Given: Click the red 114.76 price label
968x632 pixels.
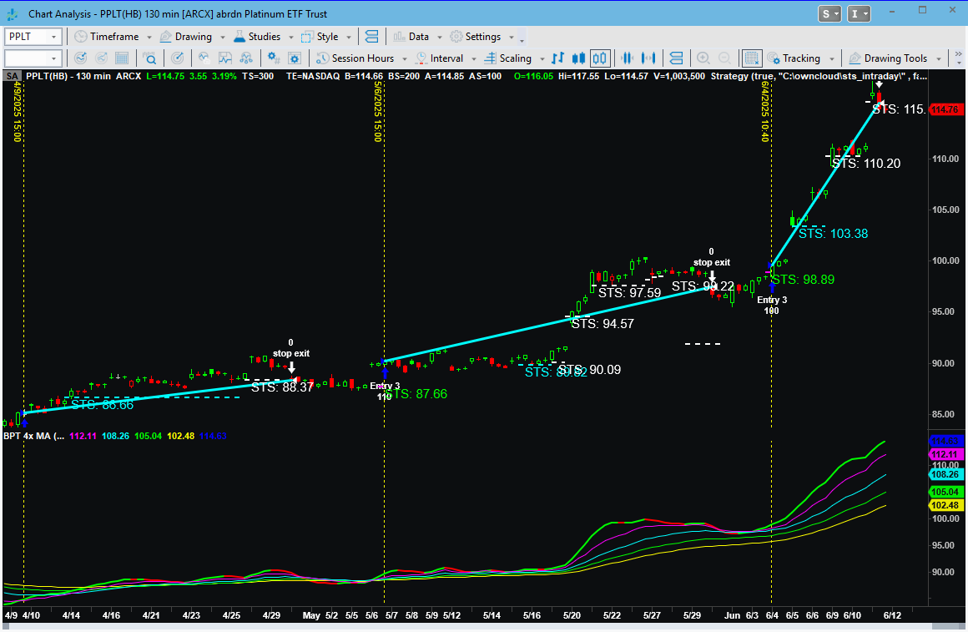Looking at the screenshot, I should click(x=945, y=109).
